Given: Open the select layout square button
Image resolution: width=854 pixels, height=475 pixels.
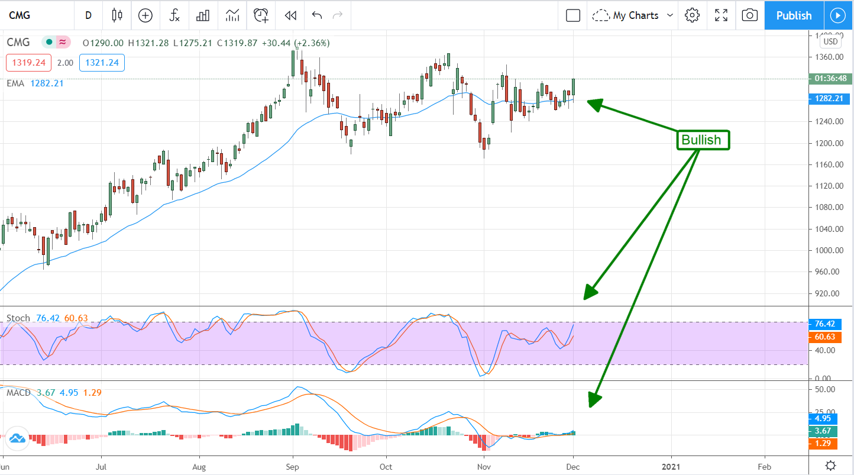Looking at the screenshot, I should click(572, 15).
